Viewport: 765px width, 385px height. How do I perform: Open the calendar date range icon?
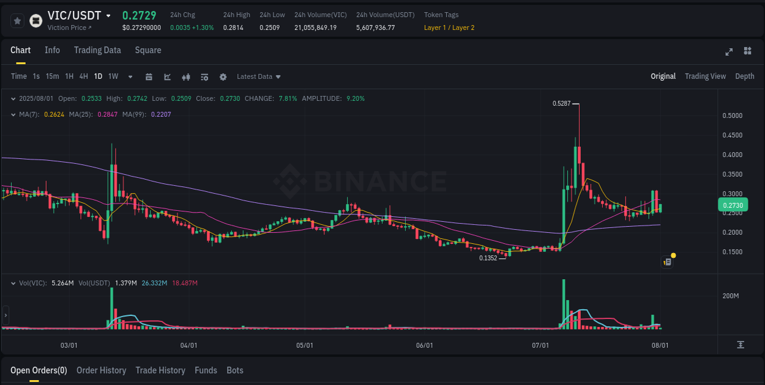click(x=149, y=76)
